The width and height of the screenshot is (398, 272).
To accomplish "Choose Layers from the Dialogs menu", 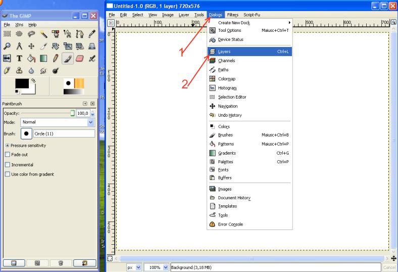I will [x=250, y=52].
